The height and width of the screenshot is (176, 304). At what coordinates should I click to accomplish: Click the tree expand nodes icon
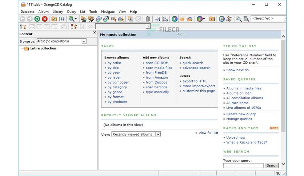pos(23,27)
